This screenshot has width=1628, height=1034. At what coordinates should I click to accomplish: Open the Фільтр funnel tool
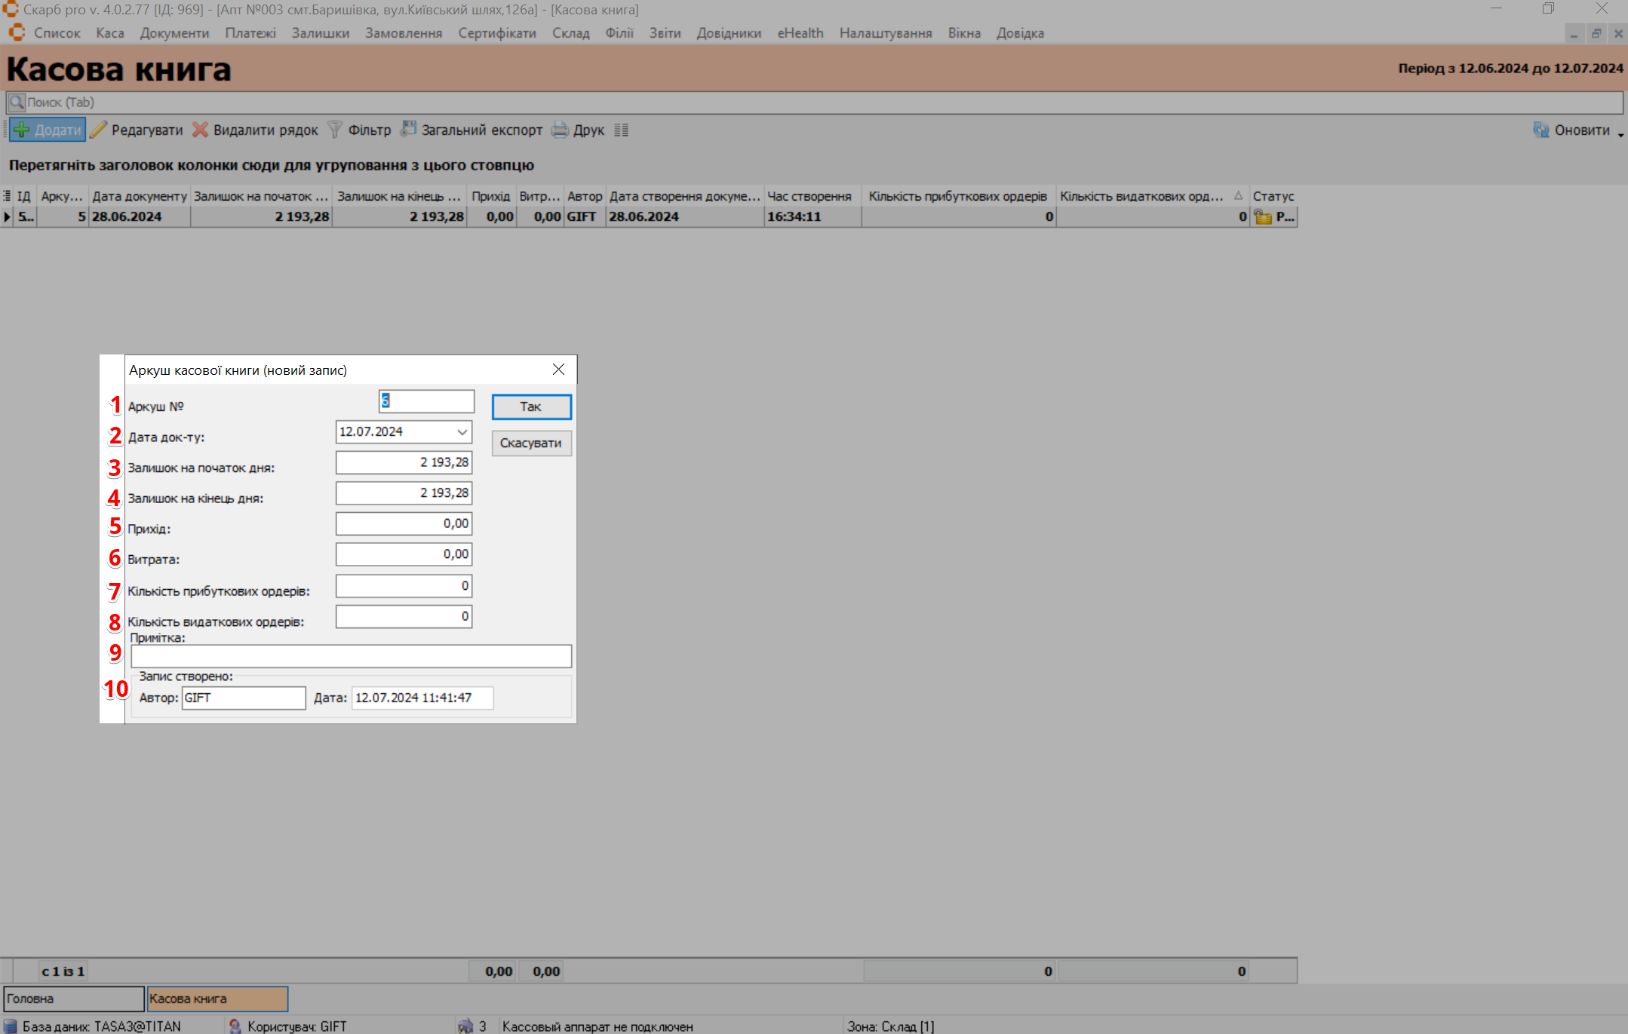335,130
